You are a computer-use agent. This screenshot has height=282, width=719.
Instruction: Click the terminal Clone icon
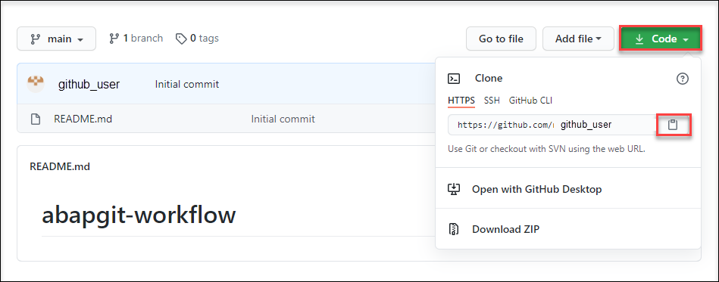click(x=454, y=79)
